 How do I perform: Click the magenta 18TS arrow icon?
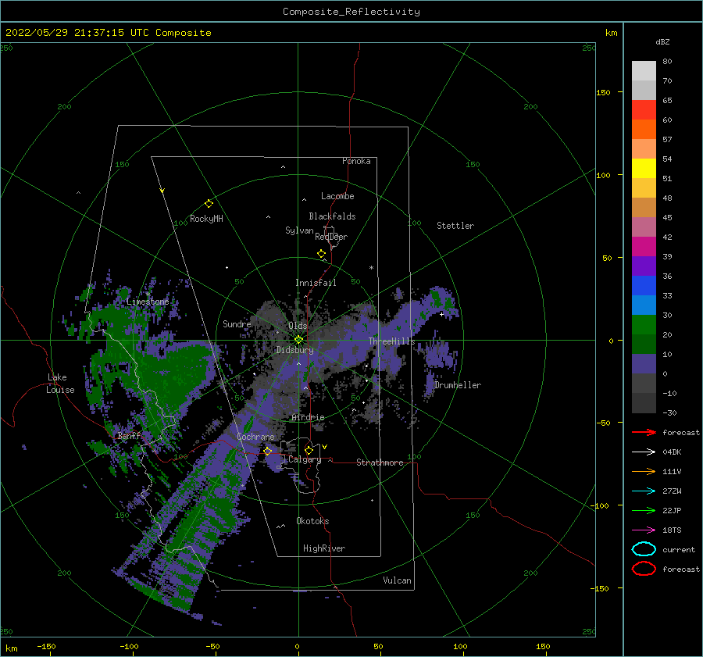pos(644,530)
